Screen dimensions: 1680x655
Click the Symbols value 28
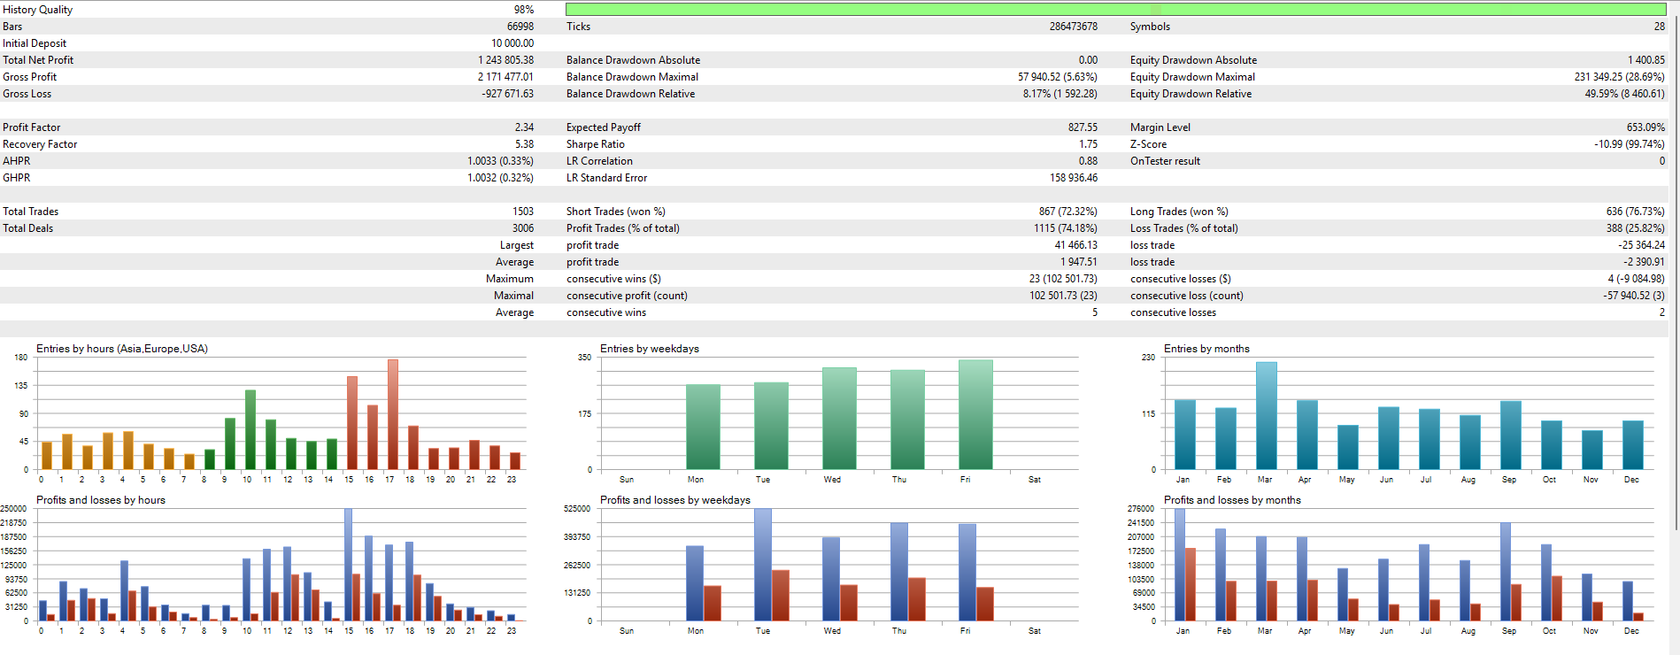[1659, 27]
